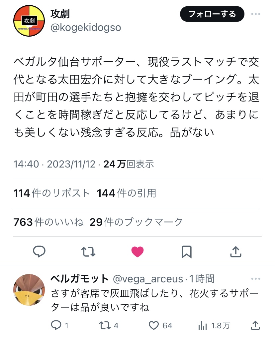View the 763件のいいね likes list
Screen dimensions: 275x339
click(x=48, y=222)
